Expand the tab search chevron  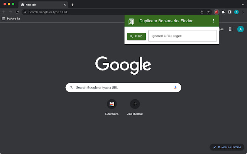[243, 5]
